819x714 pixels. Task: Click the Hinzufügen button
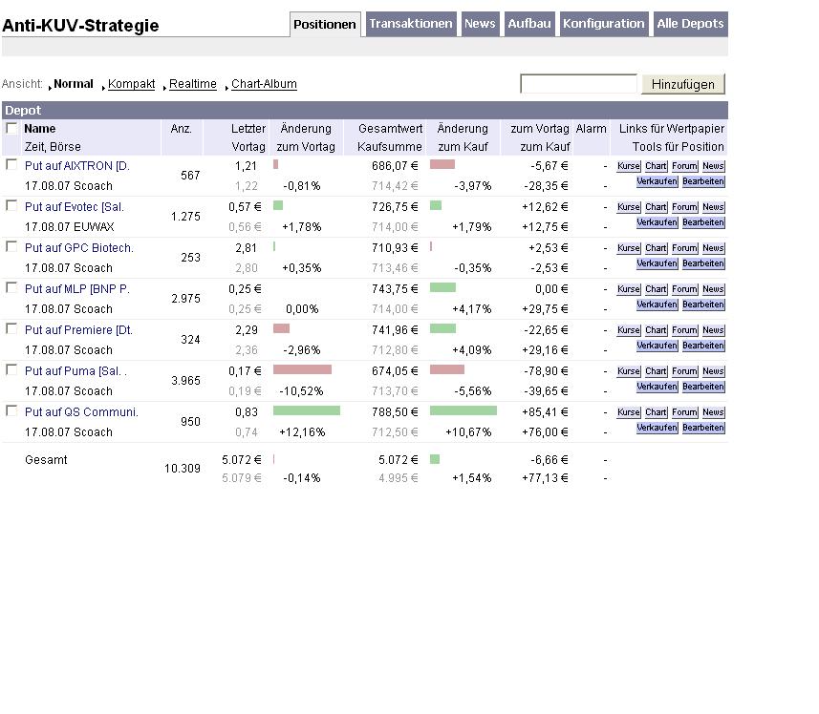[x=683, y=84]
